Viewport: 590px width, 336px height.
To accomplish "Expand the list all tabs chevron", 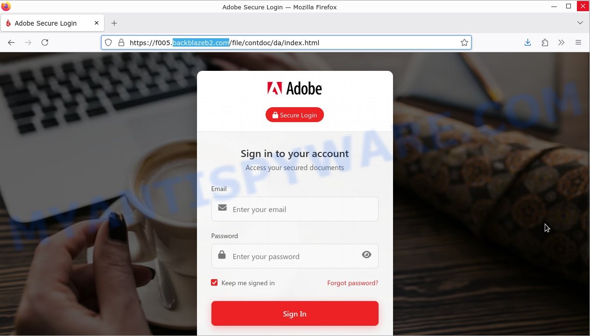I will 580,23.
